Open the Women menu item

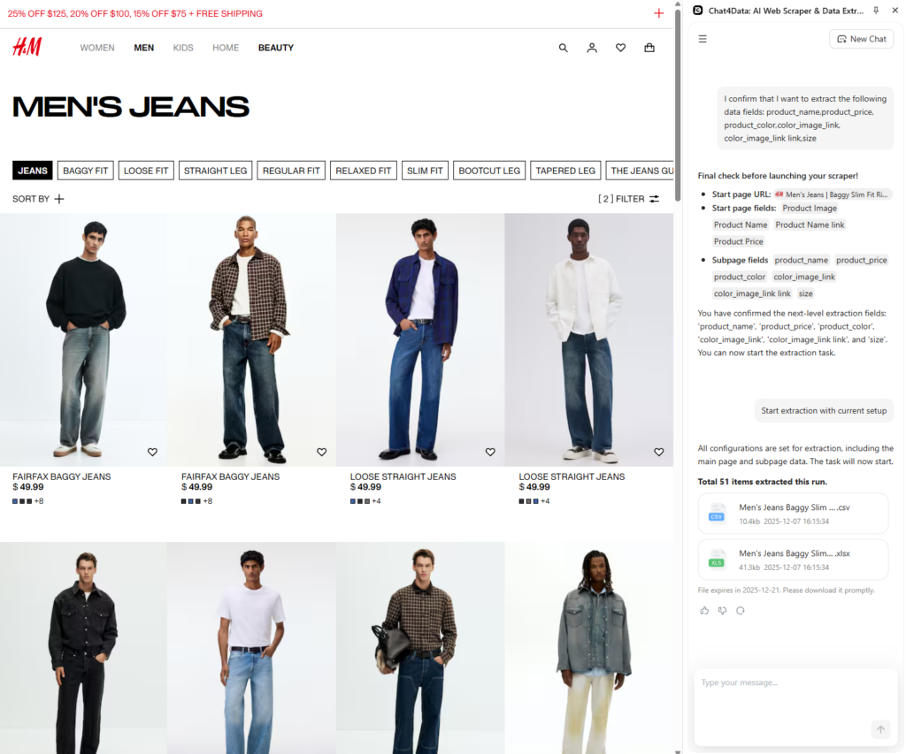[97, 48]
